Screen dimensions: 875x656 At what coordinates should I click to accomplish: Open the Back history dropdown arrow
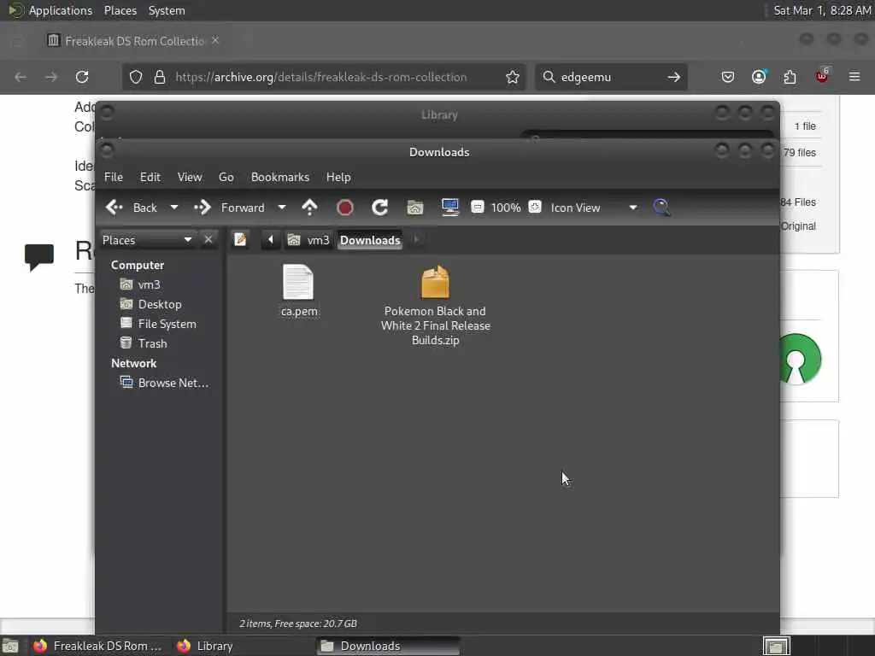click(x=174, y=208)
